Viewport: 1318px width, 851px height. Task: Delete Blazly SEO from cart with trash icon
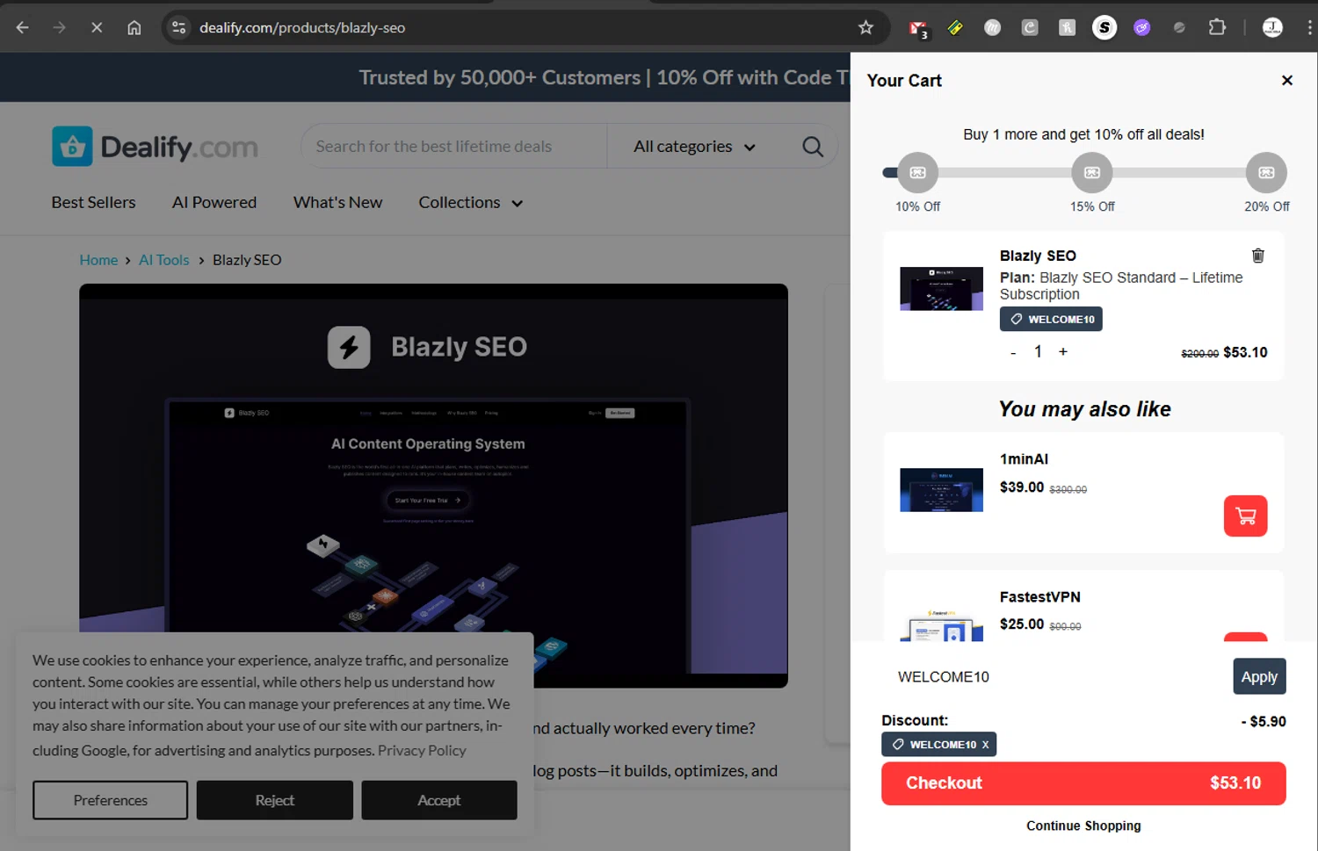click(1258, 256)
